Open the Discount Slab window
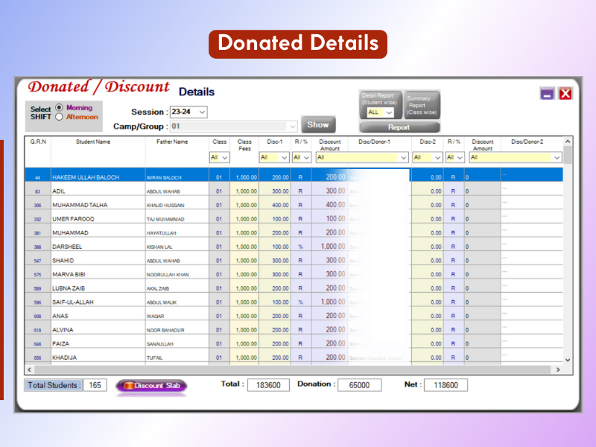Viewport: 596px width, 447px height. click(151, 386)
